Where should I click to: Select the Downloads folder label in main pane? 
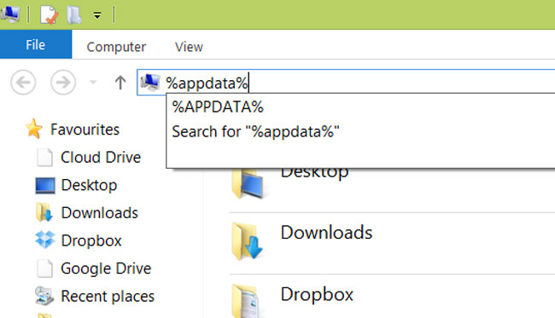click(x=326, y=233)
